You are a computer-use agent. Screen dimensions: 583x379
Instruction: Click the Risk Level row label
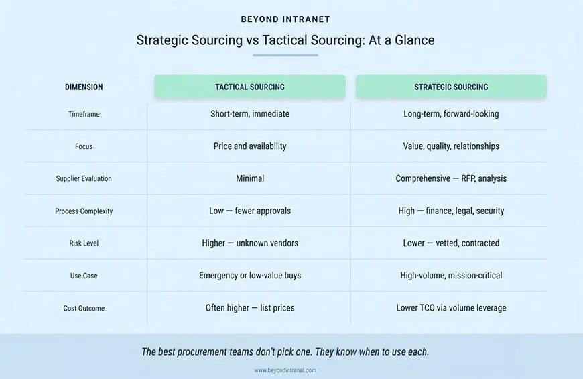[x=84, y=243]
